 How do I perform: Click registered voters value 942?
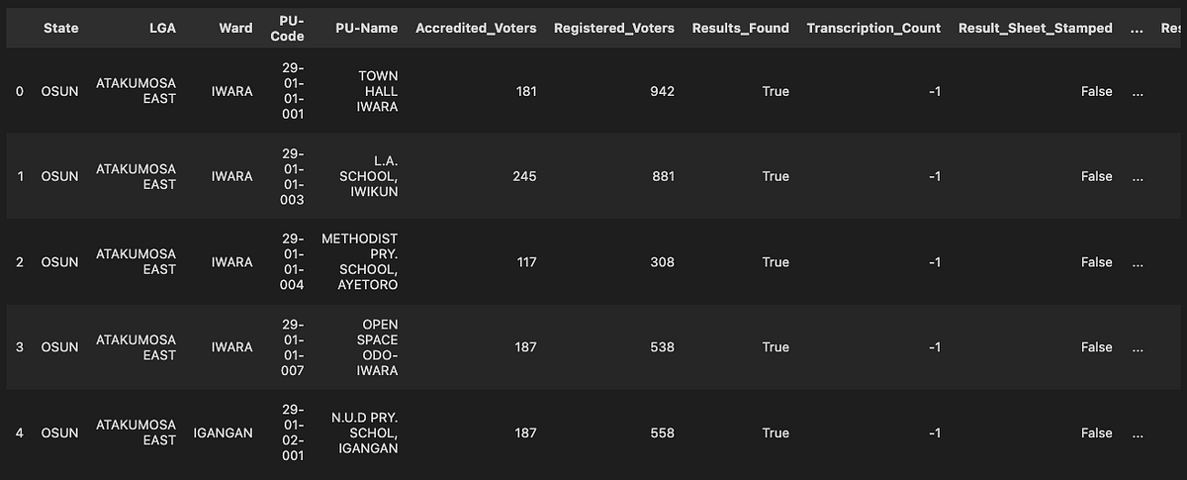662,91
